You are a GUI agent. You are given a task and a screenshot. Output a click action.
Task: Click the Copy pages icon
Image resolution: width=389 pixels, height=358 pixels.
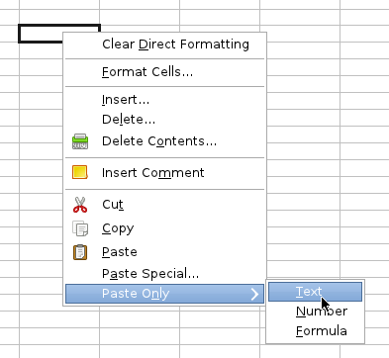click(x=80, y=228)
